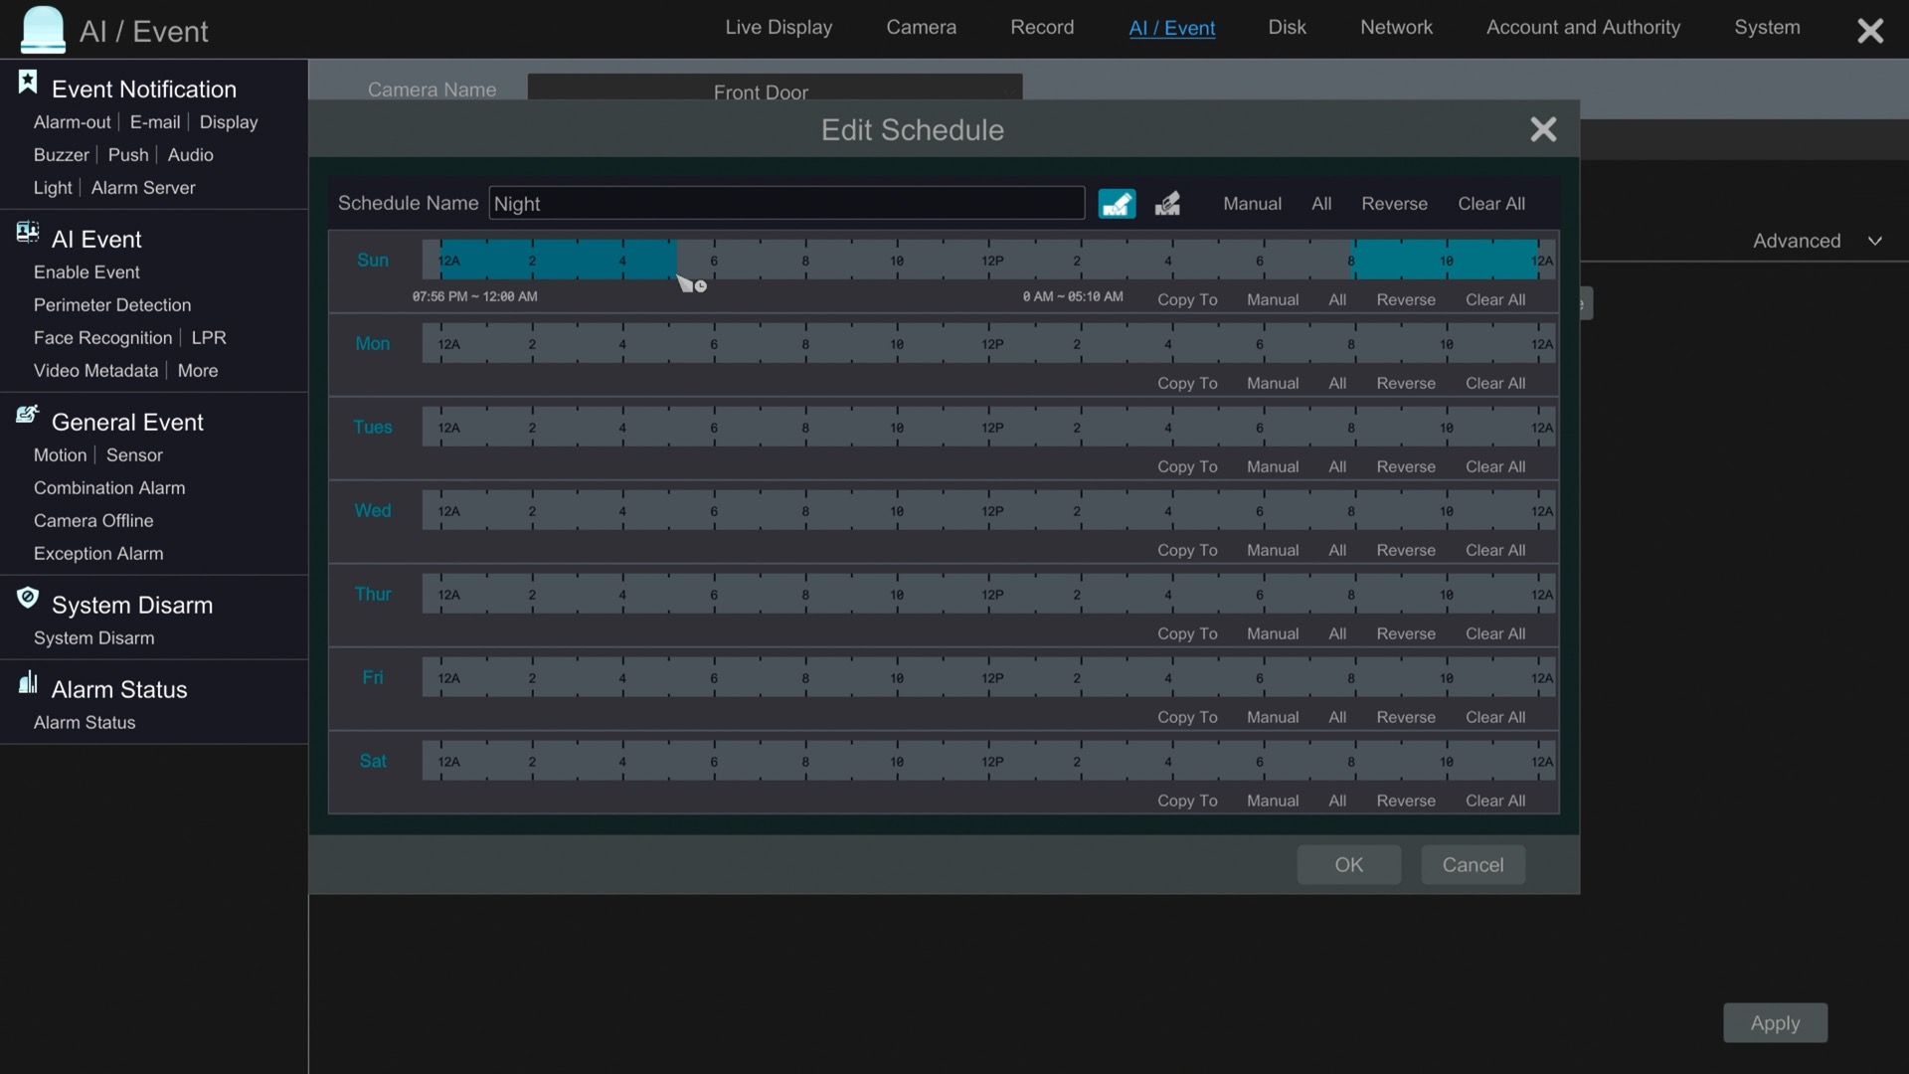Viewport: 1909px width, 1074px height.
Task: Click the Schedule Name input field
Action: tap(786, 204)
